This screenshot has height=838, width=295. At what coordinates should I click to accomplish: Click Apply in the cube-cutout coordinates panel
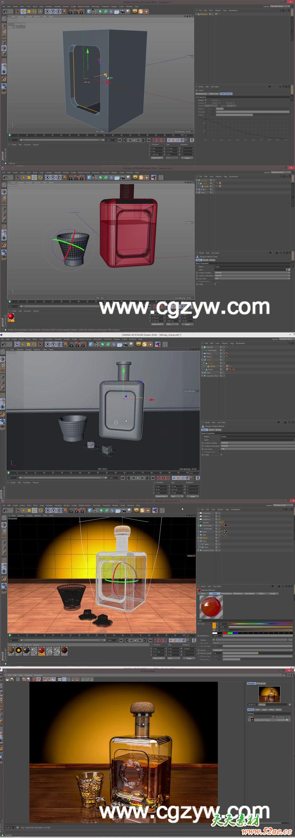click(187, 158)
